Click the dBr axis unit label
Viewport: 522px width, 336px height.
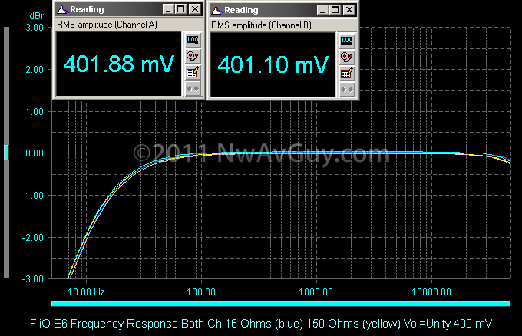point(36,16)
